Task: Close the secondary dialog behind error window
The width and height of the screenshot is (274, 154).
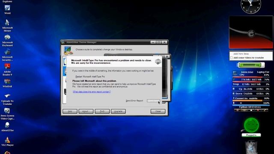Action: point(167,56)
